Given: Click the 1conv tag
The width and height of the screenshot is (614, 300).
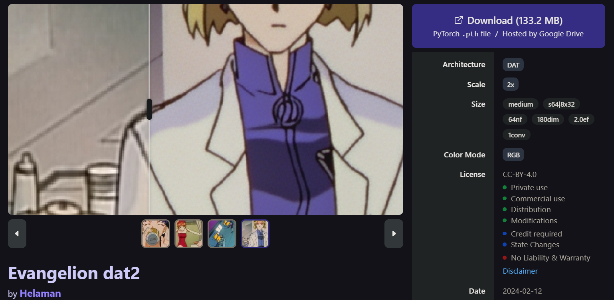Looking at the screenshot, I should point(517,135).
